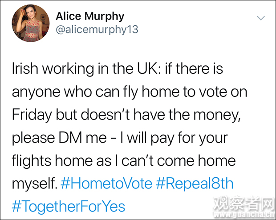Select the #TogetherForYes hashtag
The width and height of the screenshot is (276, 220).
(68, 206)
